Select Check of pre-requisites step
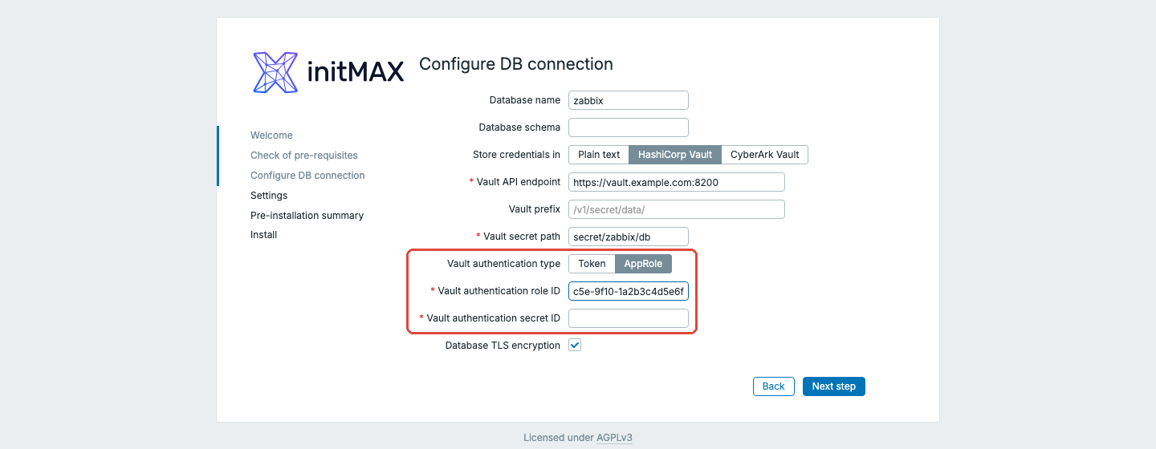 pos(304,156)
